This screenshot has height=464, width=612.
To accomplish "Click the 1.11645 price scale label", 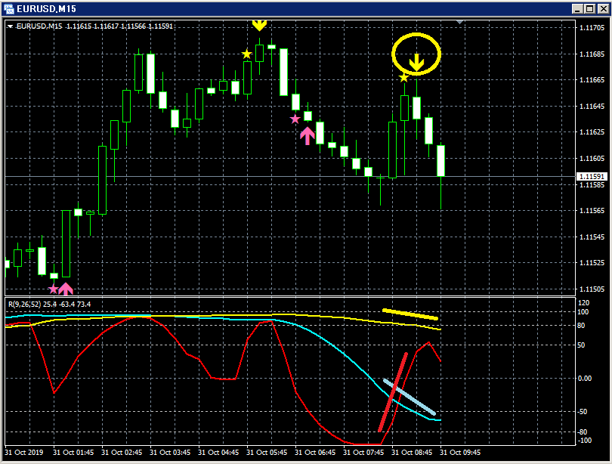I will pos(592,106).
